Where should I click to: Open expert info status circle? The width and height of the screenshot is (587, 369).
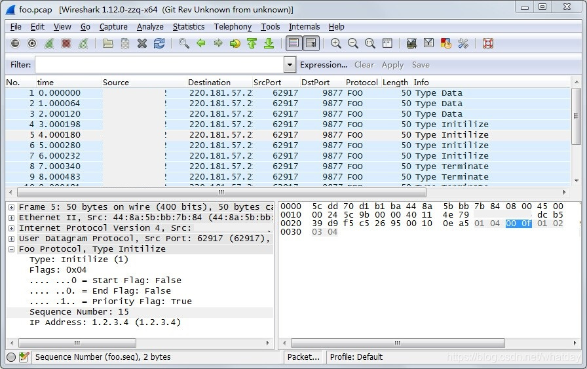[x=11, y=357]
